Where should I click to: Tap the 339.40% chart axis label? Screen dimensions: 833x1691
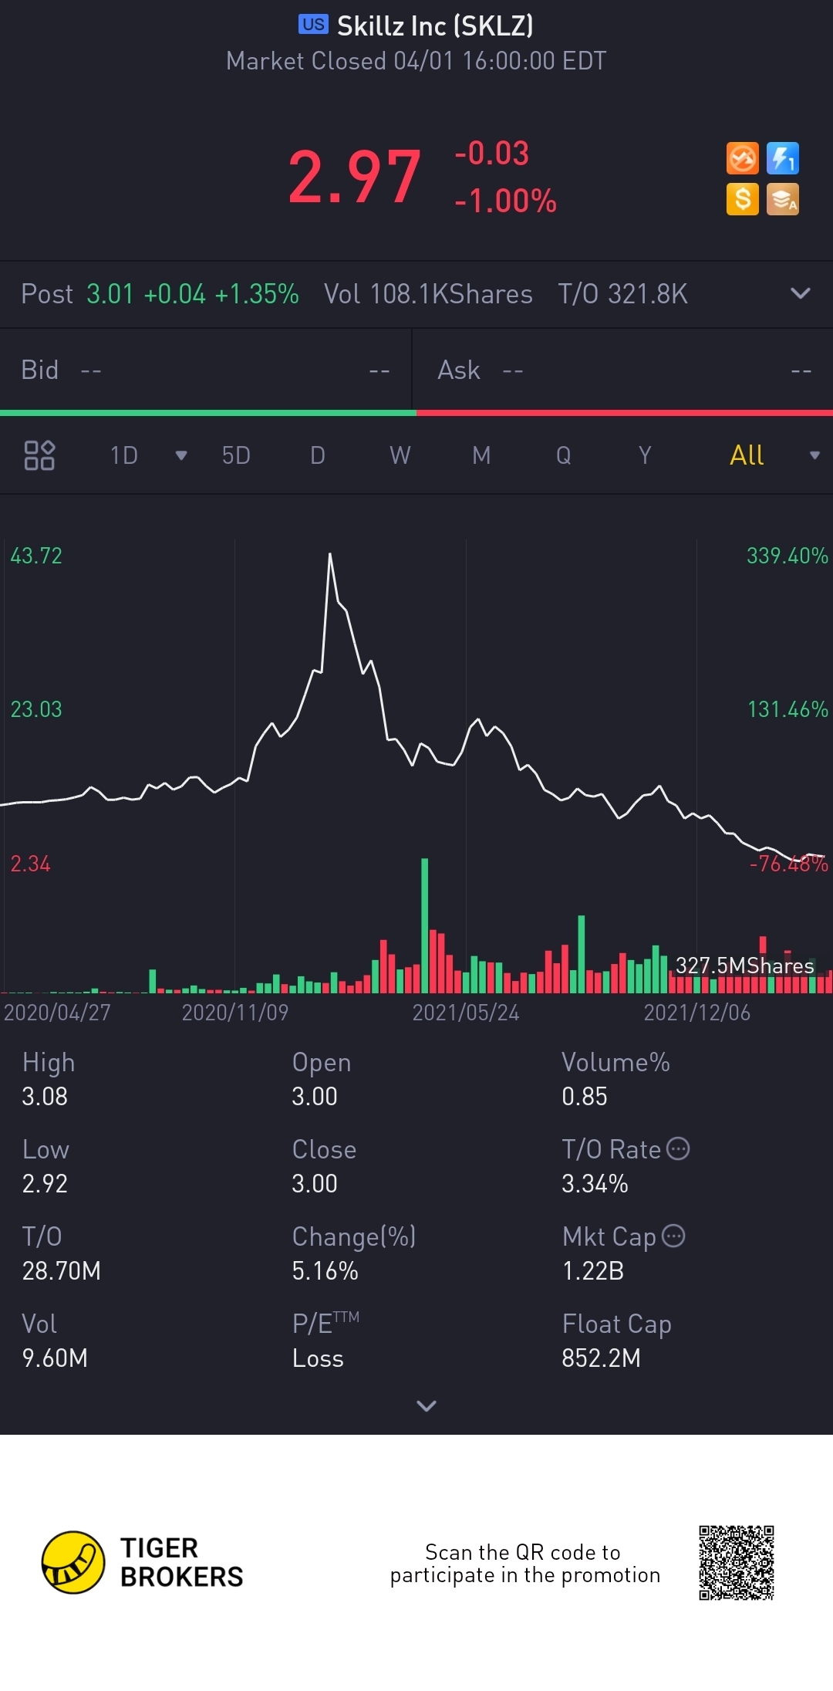[x=787, y=556]
